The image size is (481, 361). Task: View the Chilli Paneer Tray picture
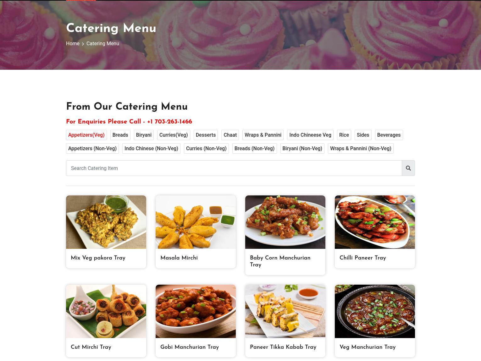coord(375,222)
